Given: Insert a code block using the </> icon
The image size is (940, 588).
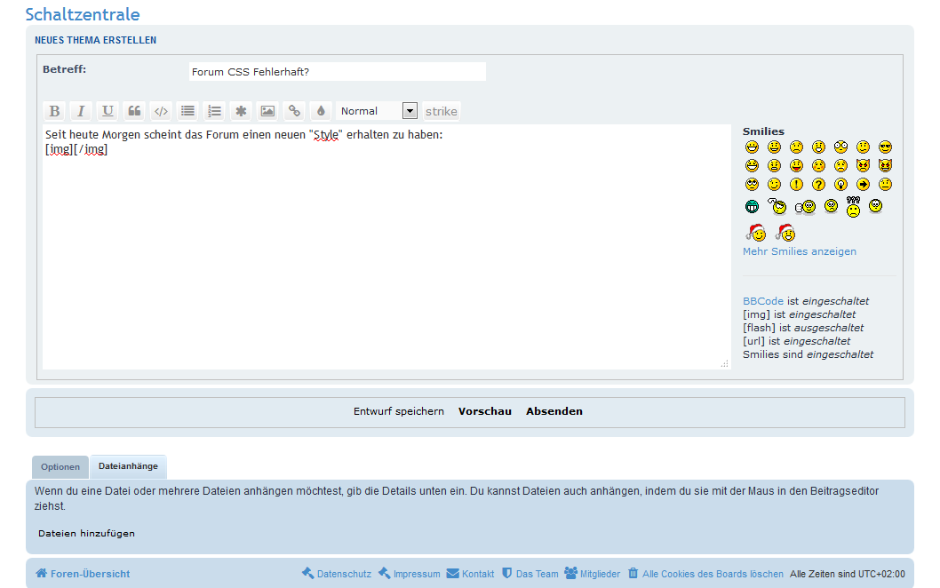Looking at the screenshot, I should pyautogui.click(x=161, y=111).
